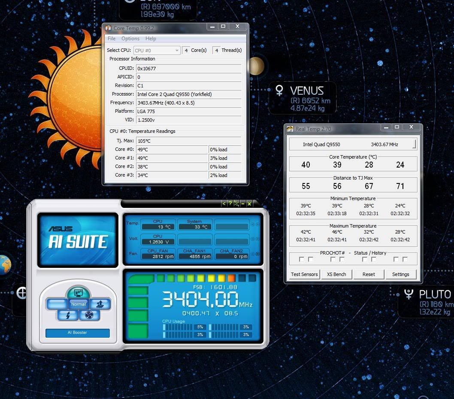
Task: Open the Select CPU dropdown showing CPU #0
Action: click(x=157, y=50)
